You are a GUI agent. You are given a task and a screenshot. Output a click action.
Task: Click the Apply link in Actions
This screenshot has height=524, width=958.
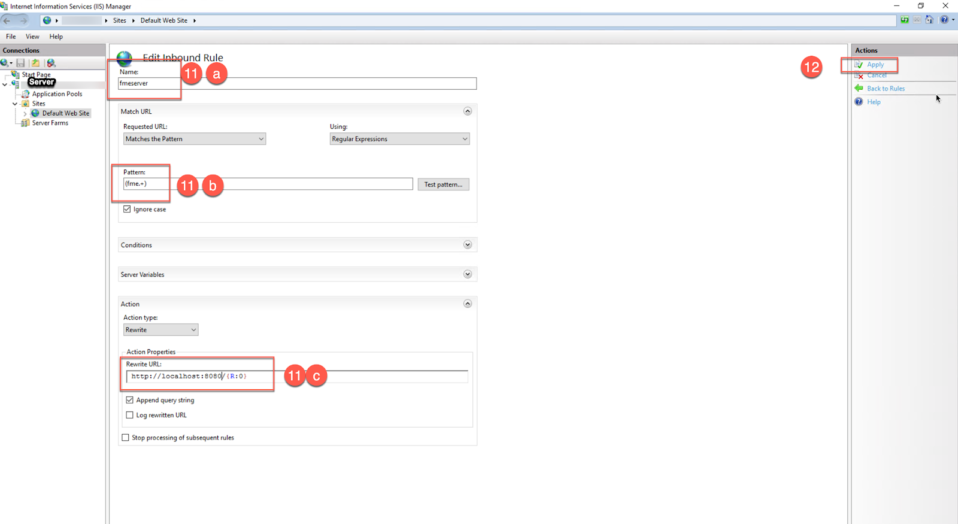click(875, 65)
